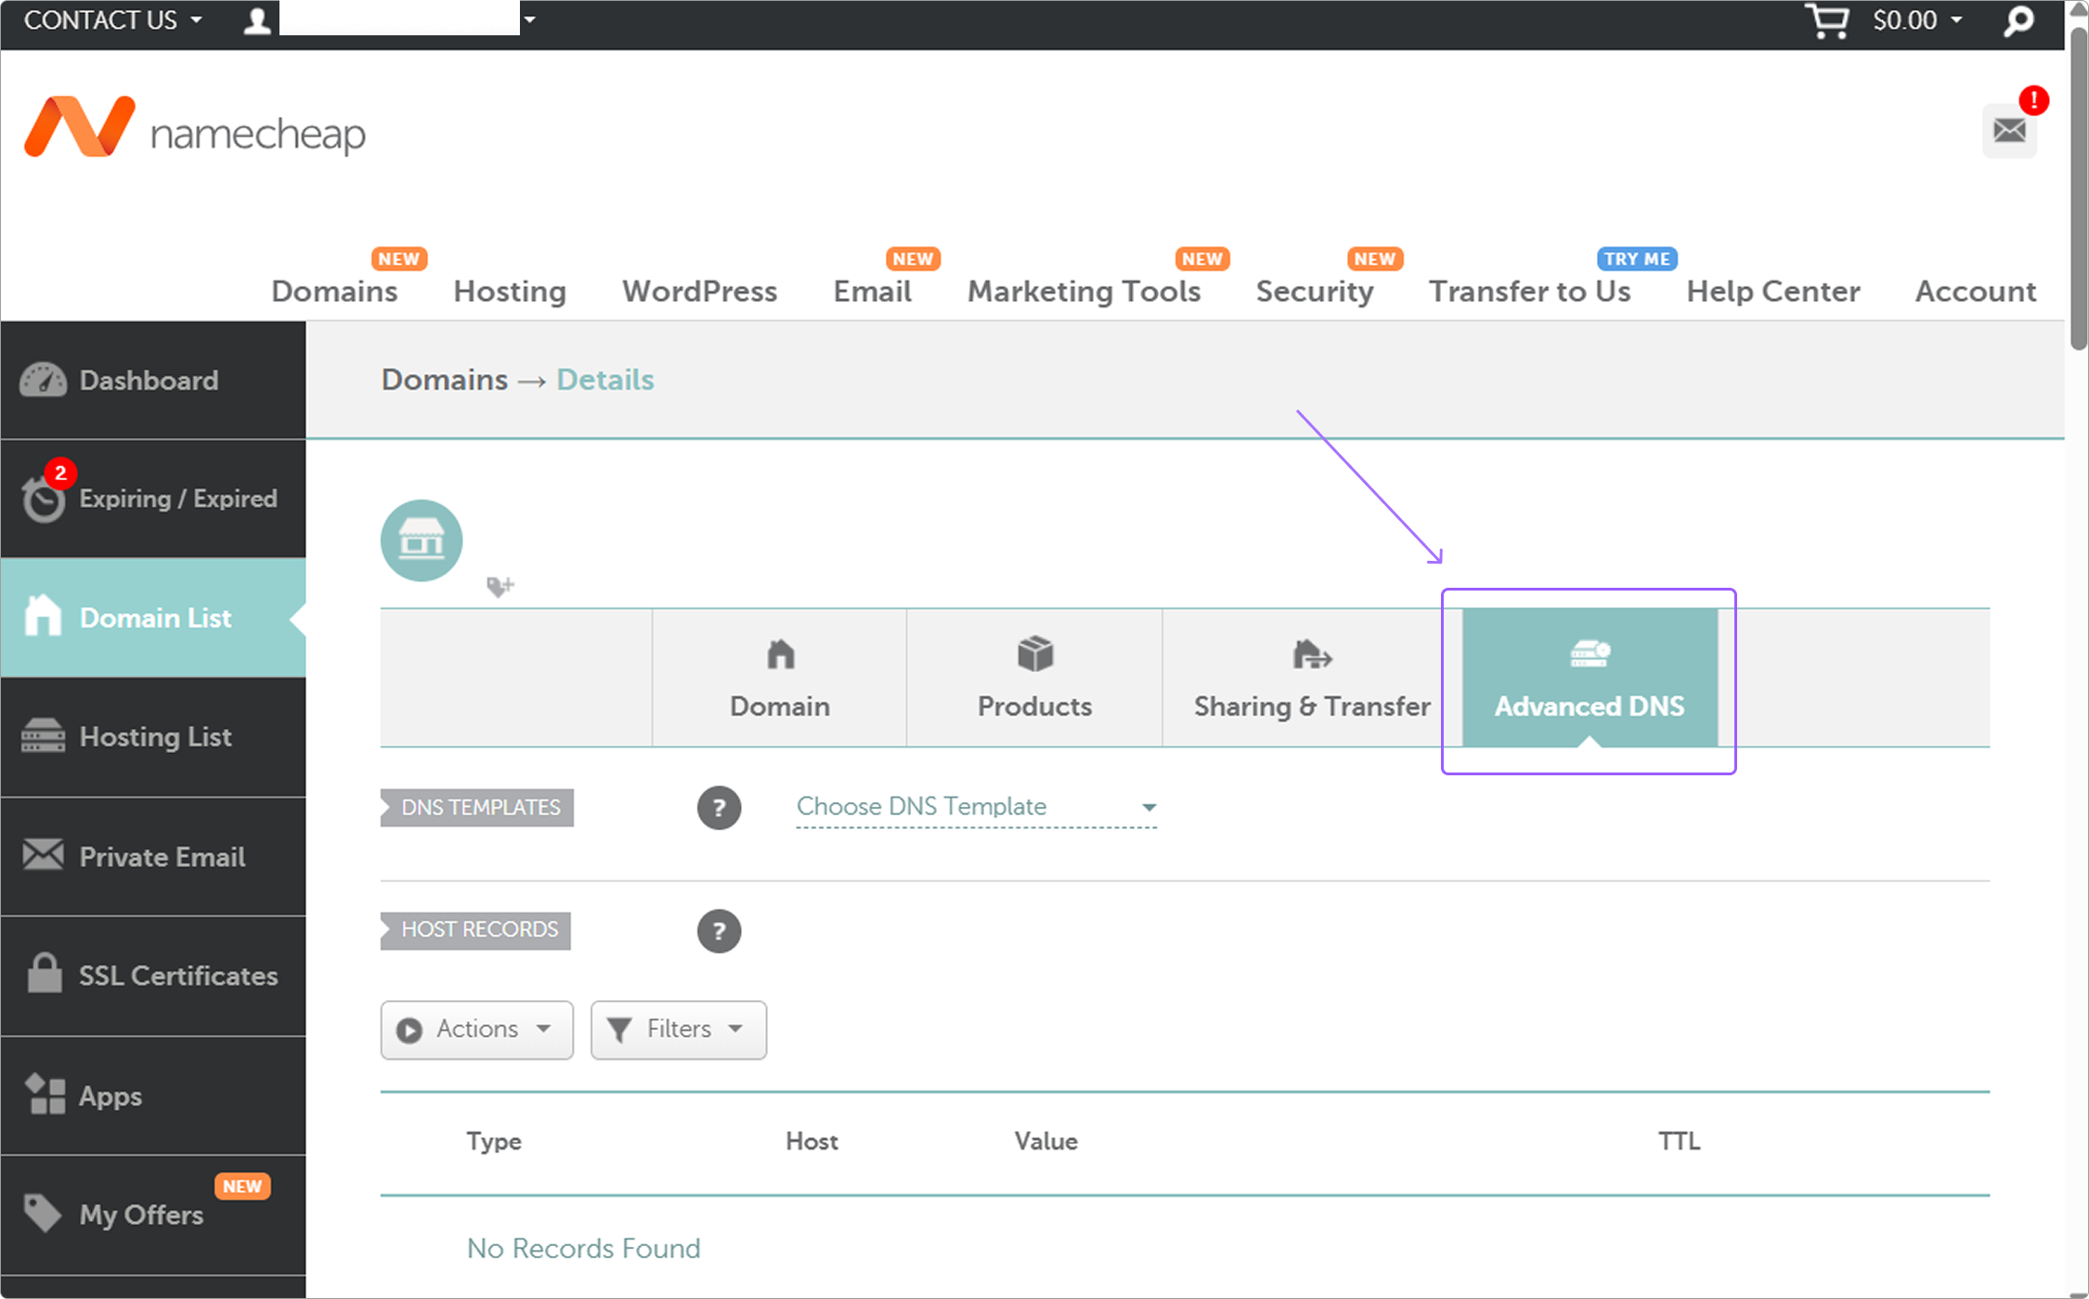Open the Hosting top menu
This screenshot has height=1299, width=2089.
click(510, 292)
